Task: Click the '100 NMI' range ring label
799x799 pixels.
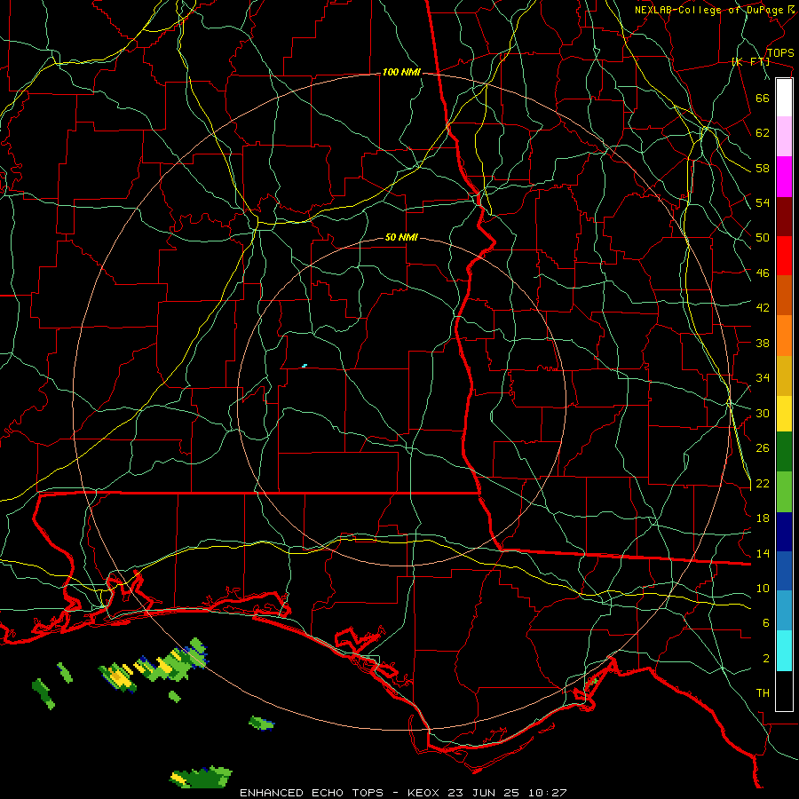Action: (401, 73)
